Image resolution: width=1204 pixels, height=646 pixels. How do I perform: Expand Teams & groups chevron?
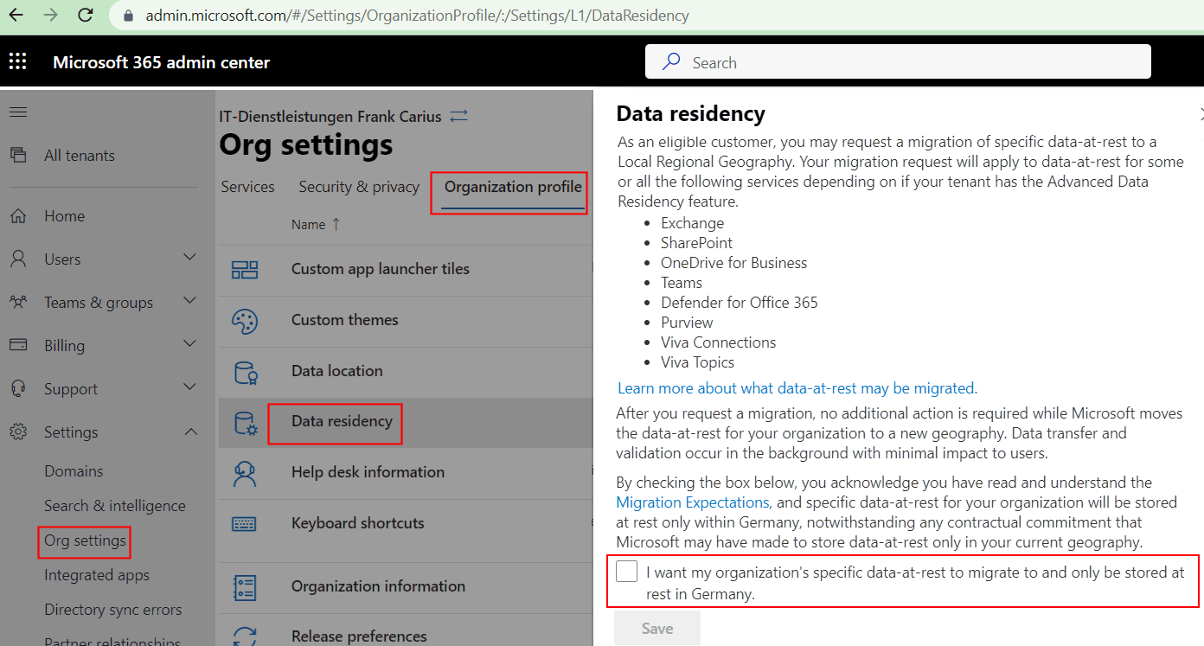pyautogui.click(x=191, y=301)
